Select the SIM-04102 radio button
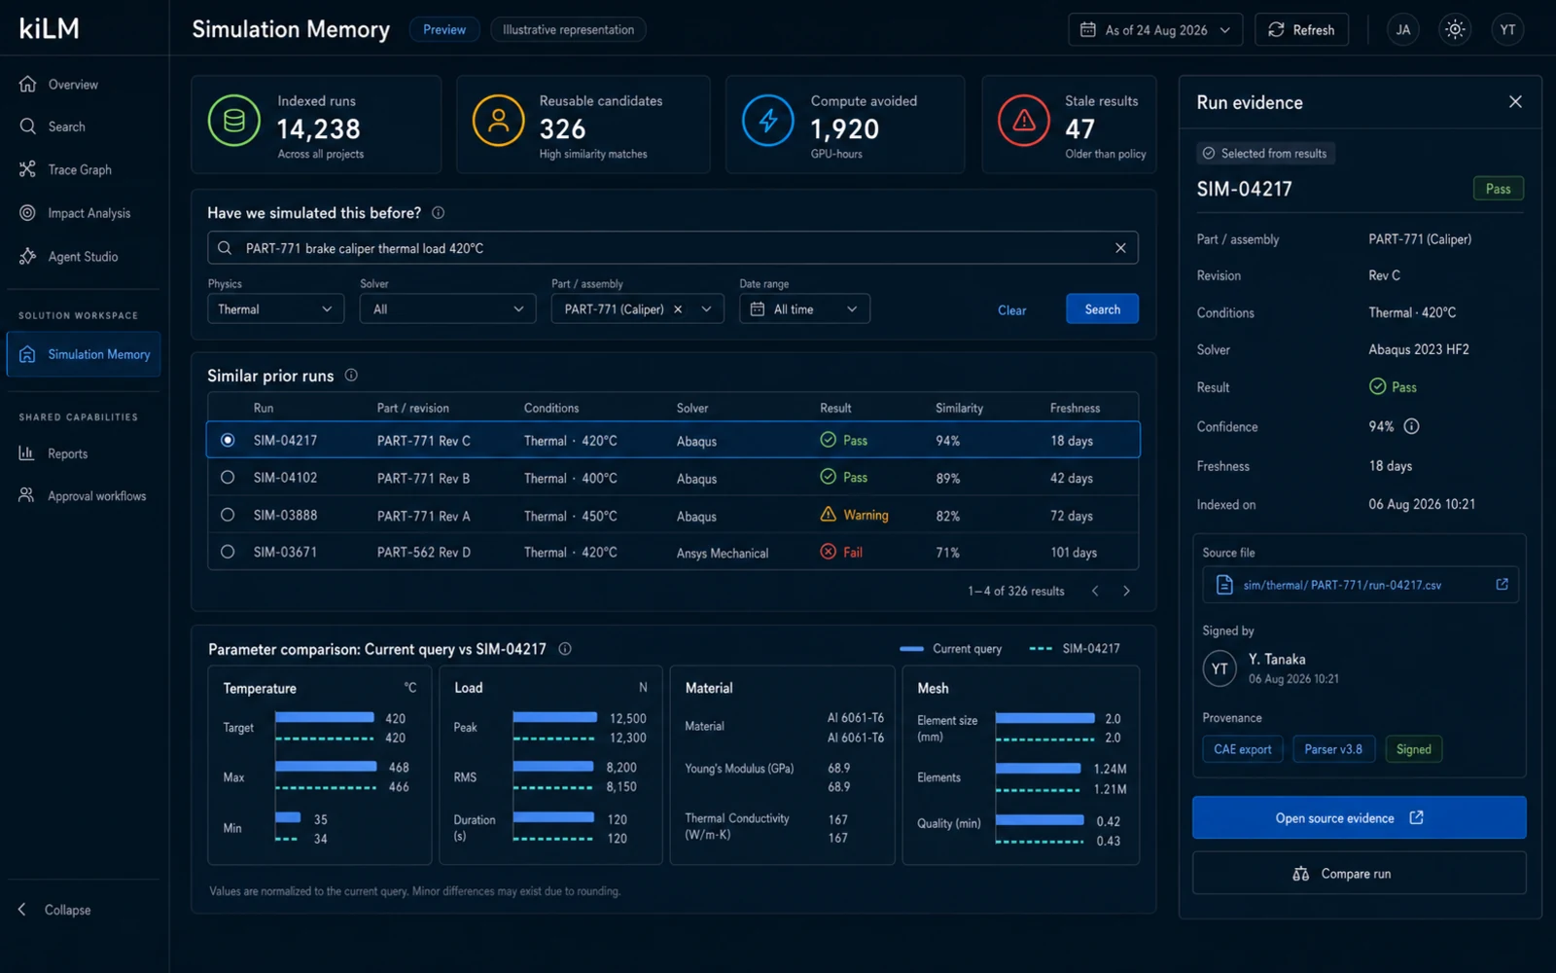Image resolution: width=1556 pixels, height=973 pixels. pos(228,478)
